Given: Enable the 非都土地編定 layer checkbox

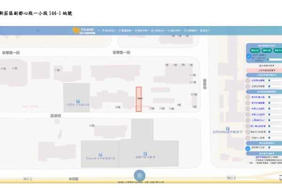Looking at the screenshot, I should coord(248,109).
